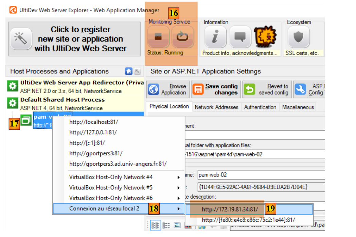The image size is (356, 237).
Task: Stop the Monitoring Service
Action: [x=158, y=37]
